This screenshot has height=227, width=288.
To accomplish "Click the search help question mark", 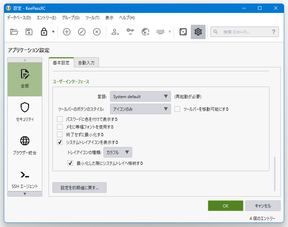I will pyautogui.click(x=274, y=32).
